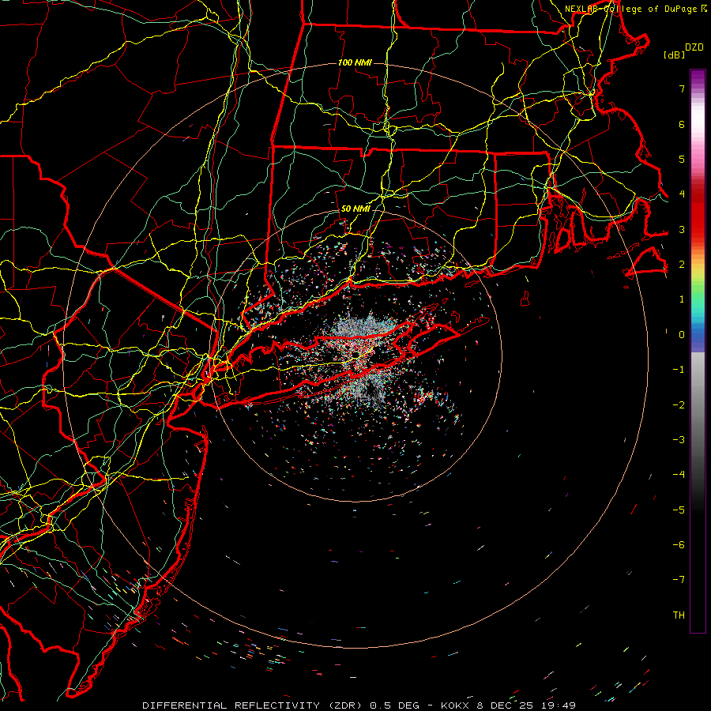Viewport: 711px width, 711px height.
Task: Click the "7" value on the dB scale
Action: (682, 88)
